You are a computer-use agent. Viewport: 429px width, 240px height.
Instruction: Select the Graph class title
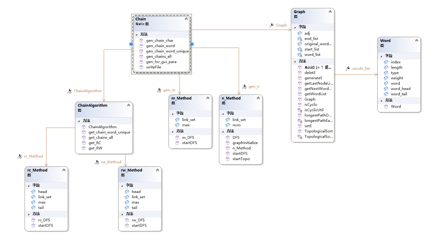point(299,12)
